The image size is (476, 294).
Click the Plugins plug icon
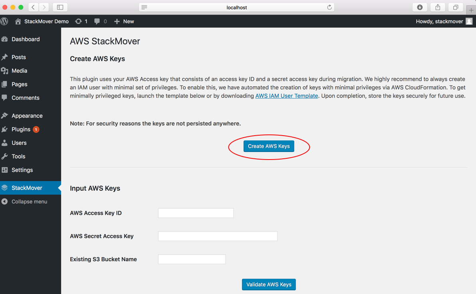click(4, 129)
